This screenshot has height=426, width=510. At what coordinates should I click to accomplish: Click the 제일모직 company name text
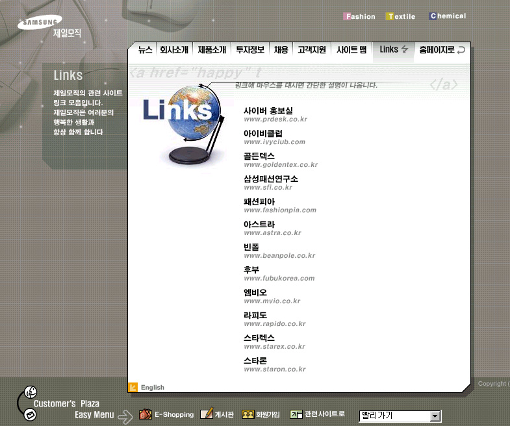click(x=67, y=33)
